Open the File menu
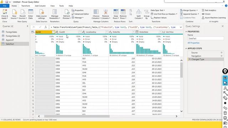This screenshot has height=128, width=228. coord(5,6)
